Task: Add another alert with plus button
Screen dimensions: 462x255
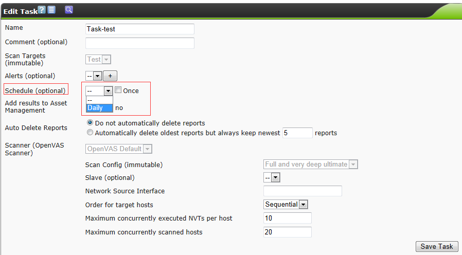Action: click(x=110, y=76)
